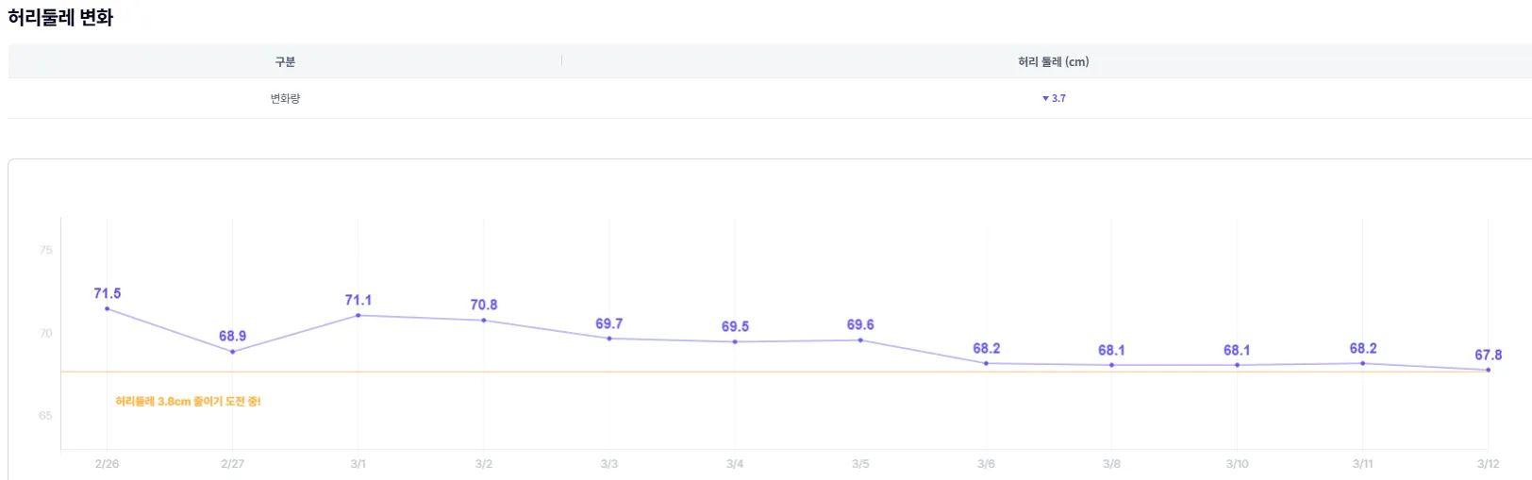Screen dimensions: 1532x480
Task: Click the 3/10 date label on the x-axis
Action: (1237, 464)
